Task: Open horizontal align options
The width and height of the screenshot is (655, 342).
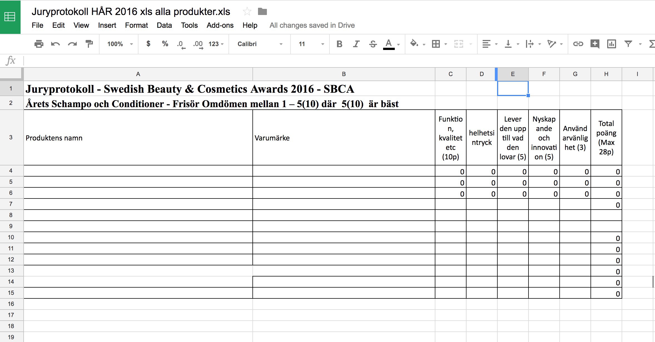Action: pyautogui.click(x=486, y=44)
